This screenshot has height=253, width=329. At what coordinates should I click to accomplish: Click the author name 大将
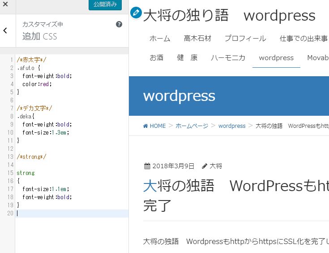coord(216,166)
